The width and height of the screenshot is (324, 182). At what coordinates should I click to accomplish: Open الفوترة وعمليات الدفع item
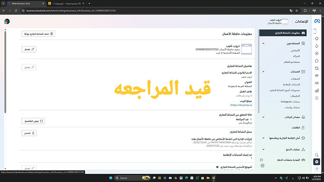[288, 160]
